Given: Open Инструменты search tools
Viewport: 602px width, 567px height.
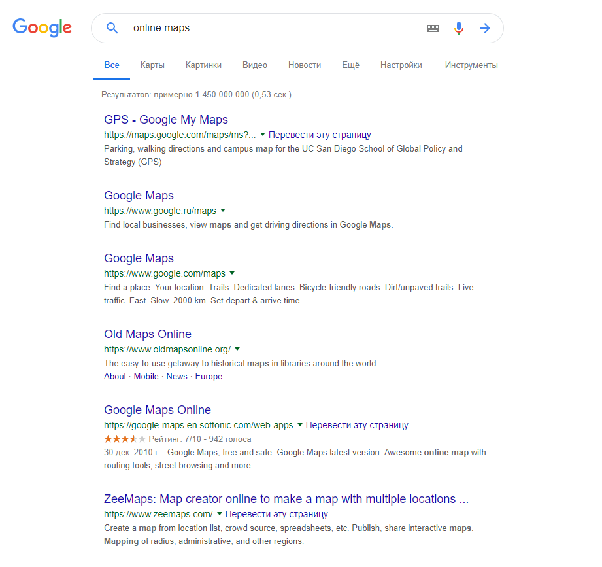Looking at the screenshot, I should 471,65.
